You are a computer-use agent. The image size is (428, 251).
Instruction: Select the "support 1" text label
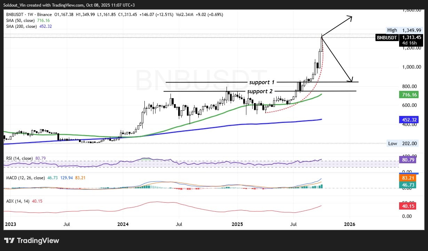pos(262,82)
